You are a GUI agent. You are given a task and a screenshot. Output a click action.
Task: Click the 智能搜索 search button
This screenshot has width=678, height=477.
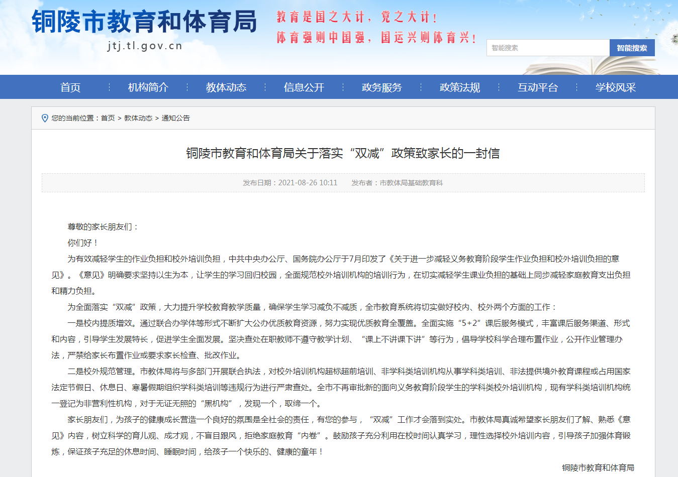click(x=632, y=48)
